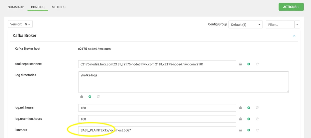Click undo arrow icon for zookeeper.connect
The width and height of the screenshot is (311, 138).
pyautogui.click(x=257, y=64)
